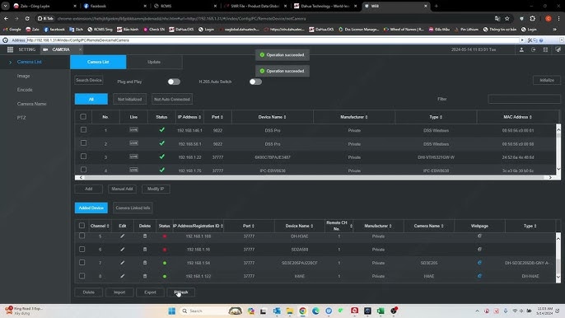Delete channel 5 with the trash icon

[145, 236]
